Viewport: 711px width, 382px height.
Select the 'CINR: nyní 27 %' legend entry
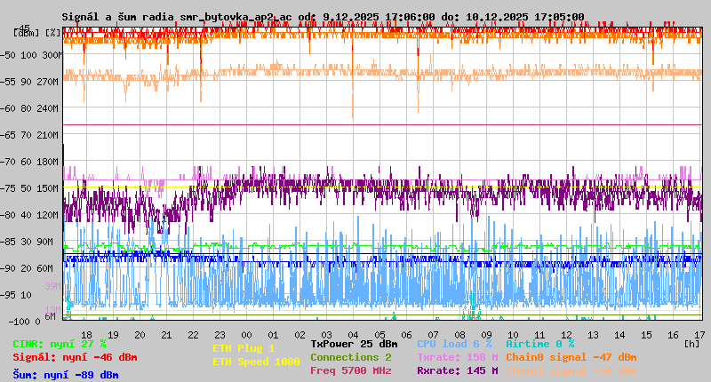coord(60,344)
